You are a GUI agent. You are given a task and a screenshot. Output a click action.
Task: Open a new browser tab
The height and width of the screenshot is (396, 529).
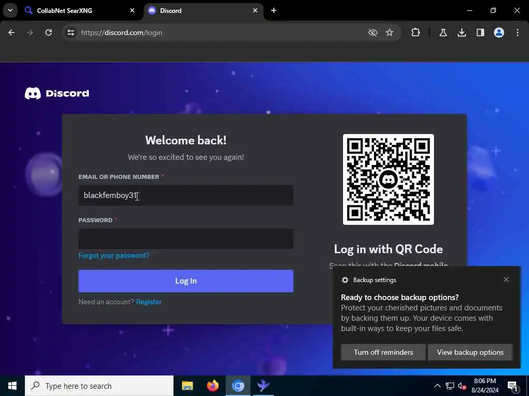[274, 10]
